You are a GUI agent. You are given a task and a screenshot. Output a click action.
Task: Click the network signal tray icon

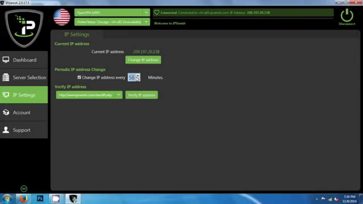click(330, 199)
